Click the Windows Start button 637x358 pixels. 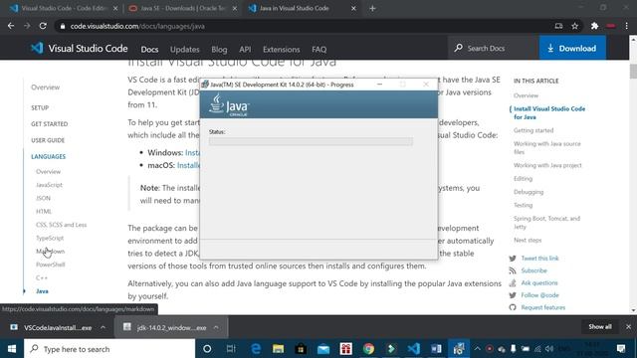click(12, 349)
